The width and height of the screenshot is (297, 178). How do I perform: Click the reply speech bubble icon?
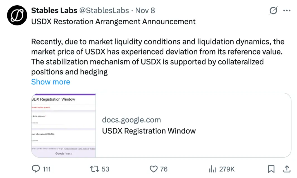click(x=36, y=169)
